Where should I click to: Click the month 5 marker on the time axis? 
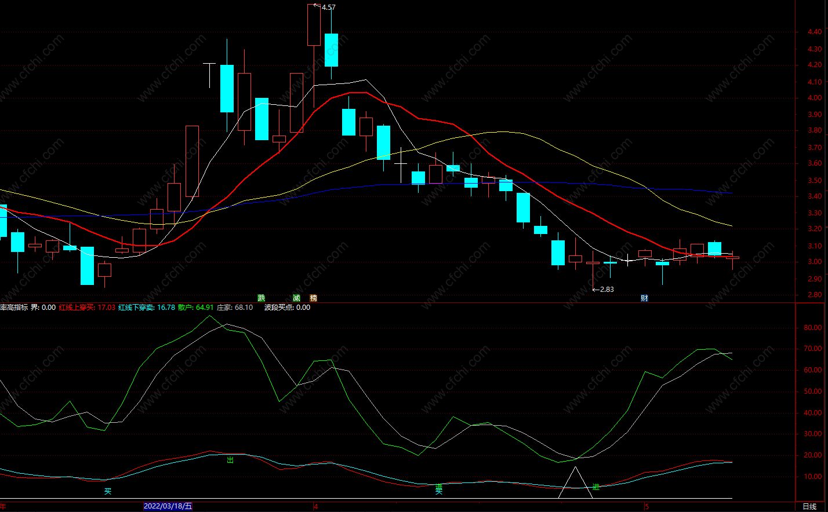pyautogui.click(x=647, y=507)
